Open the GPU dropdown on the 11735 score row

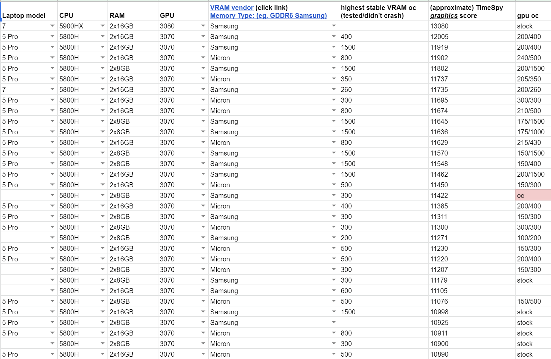(203, 90)
